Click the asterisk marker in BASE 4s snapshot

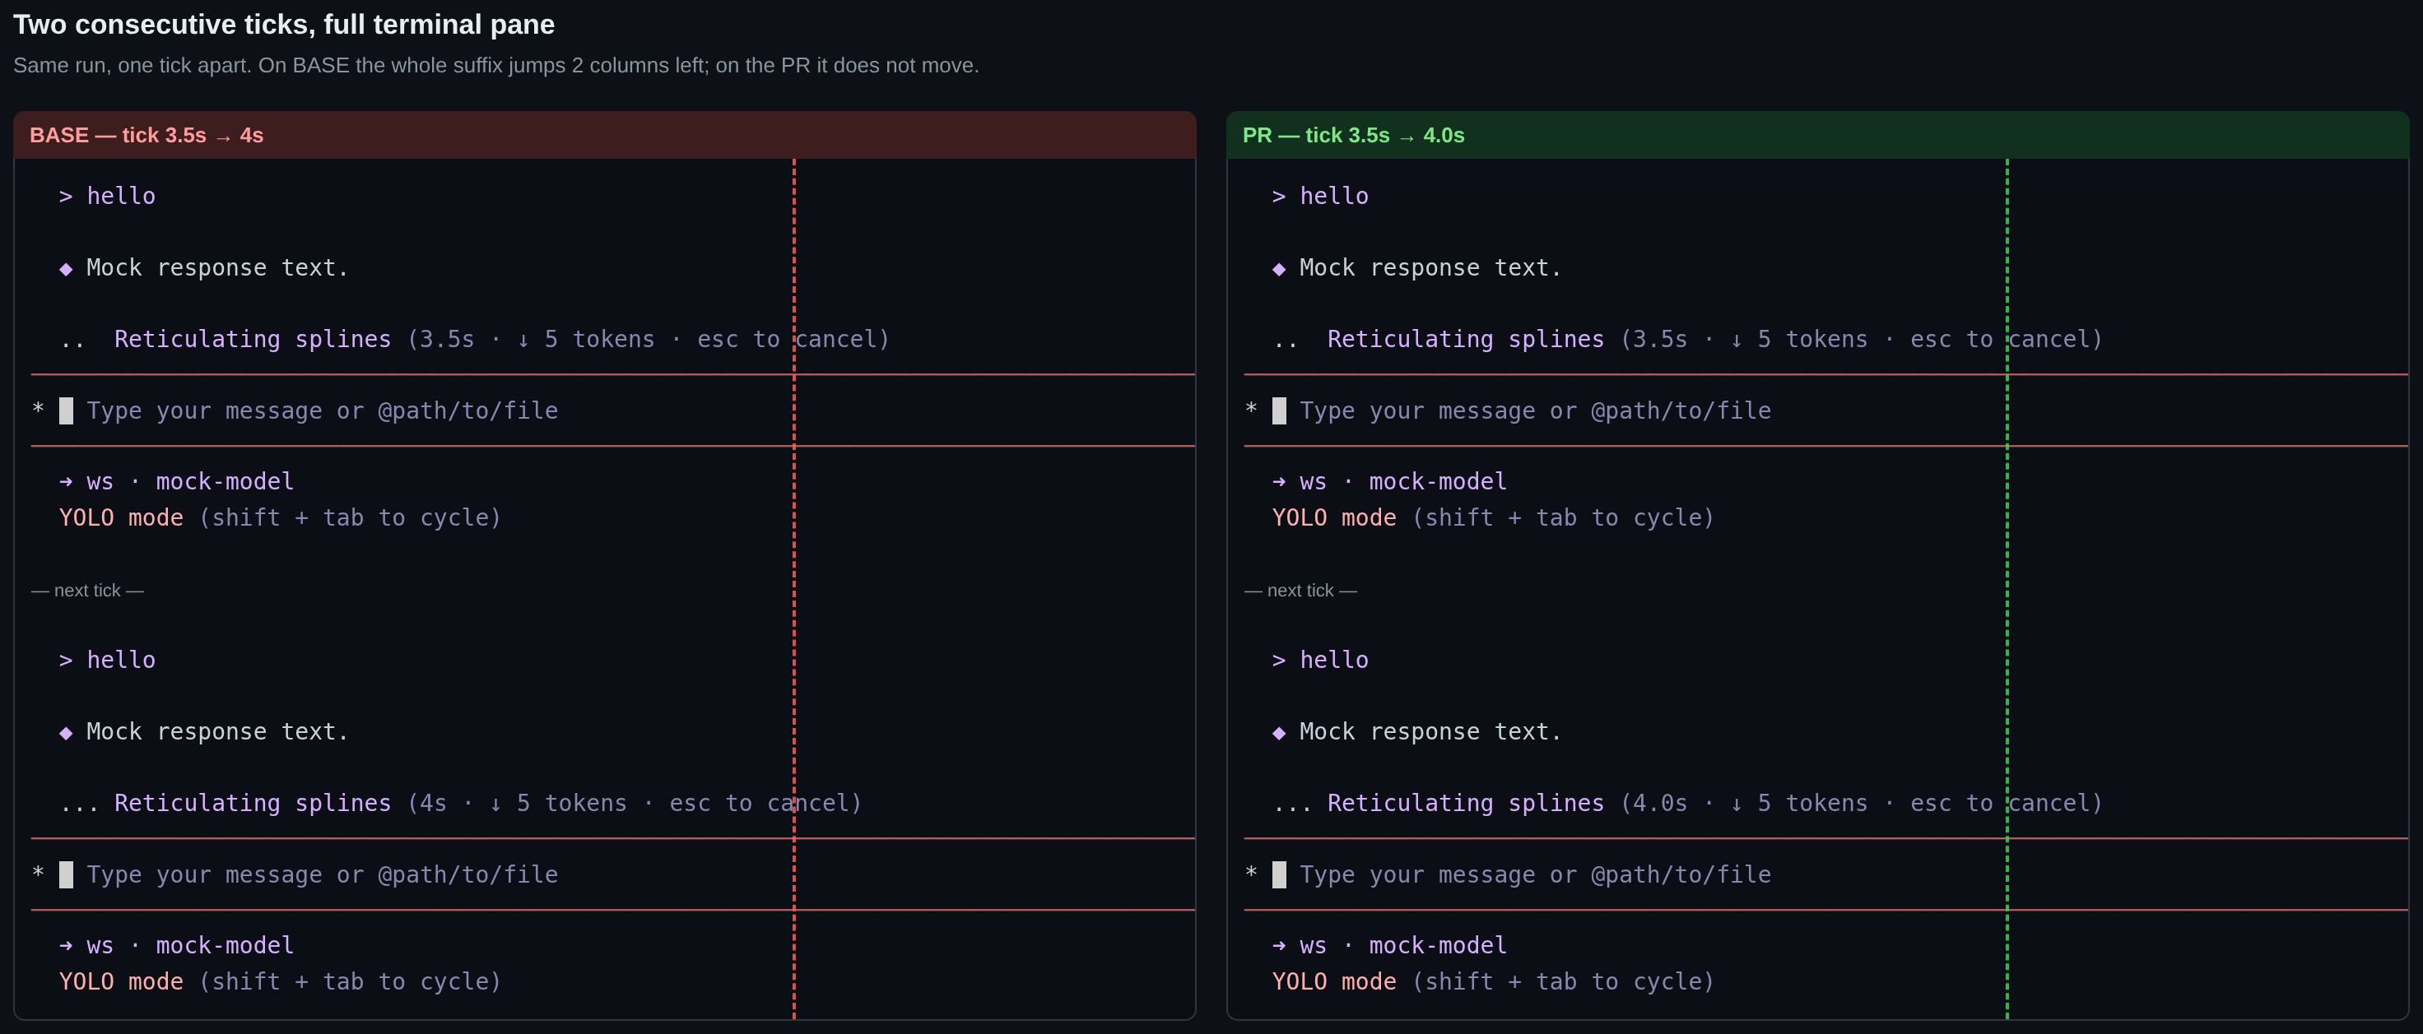(x=38, y=872)
